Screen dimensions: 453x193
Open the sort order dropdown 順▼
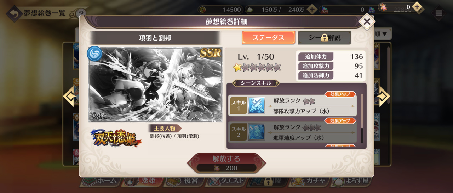tap(382, 34)
